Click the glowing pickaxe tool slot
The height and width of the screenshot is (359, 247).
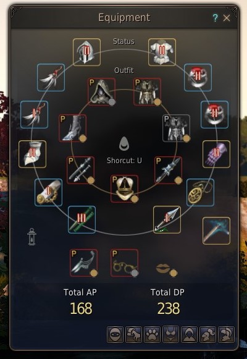click(x=216, y=230)
